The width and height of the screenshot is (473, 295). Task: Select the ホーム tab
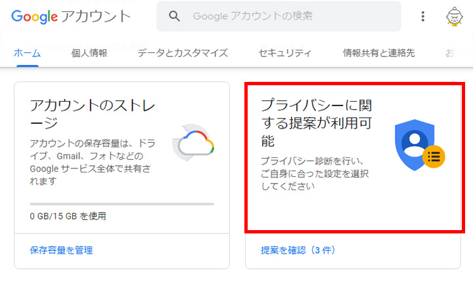point(27,53)
